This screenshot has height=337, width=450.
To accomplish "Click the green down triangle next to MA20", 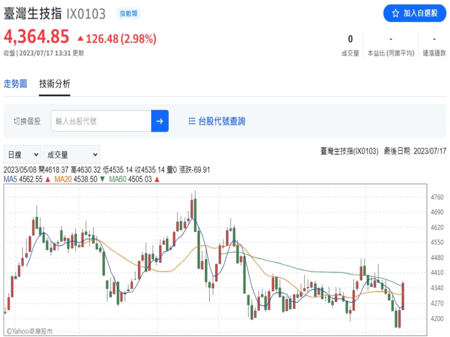I will pyautogui.click(x=102, y=180).
